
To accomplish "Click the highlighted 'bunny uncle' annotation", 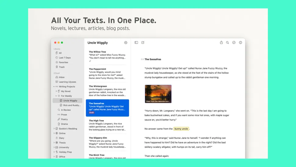I will click(181, 129).
